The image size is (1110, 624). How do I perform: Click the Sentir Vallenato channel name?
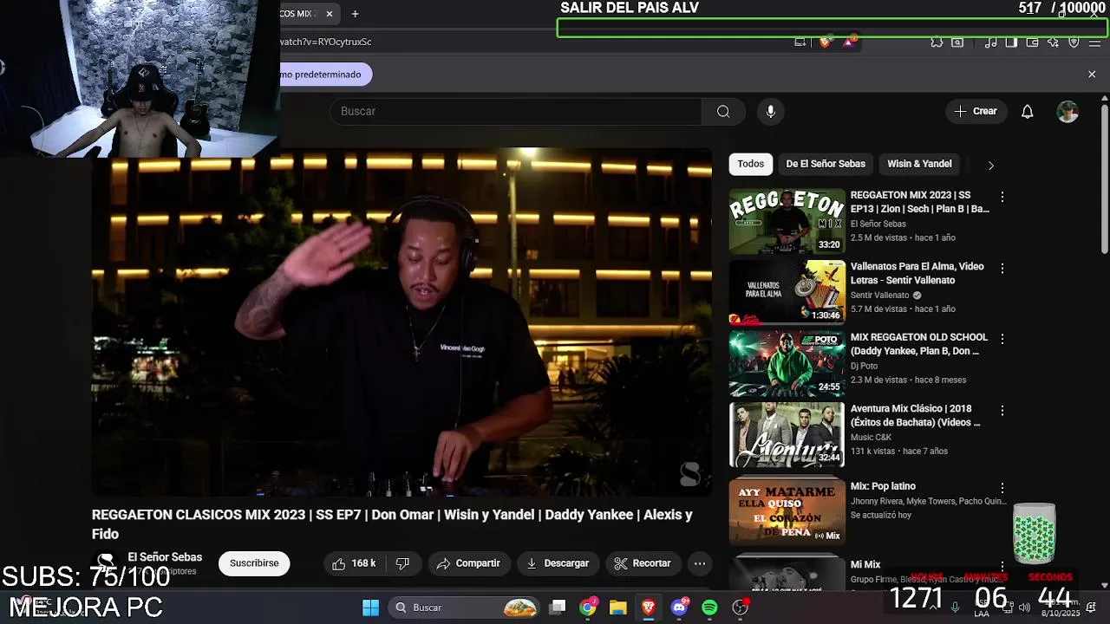tap(879, 295)
